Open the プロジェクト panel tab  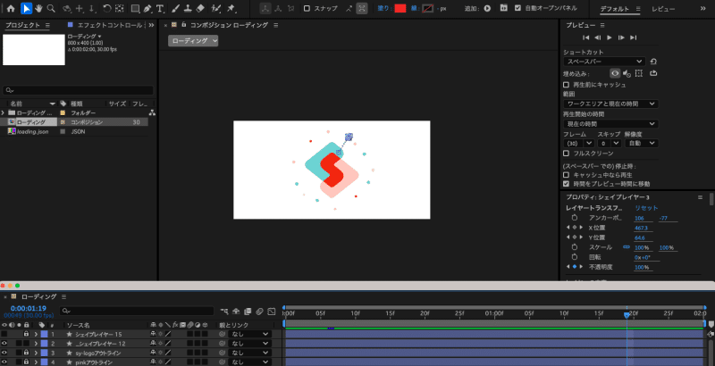[23, 25]
